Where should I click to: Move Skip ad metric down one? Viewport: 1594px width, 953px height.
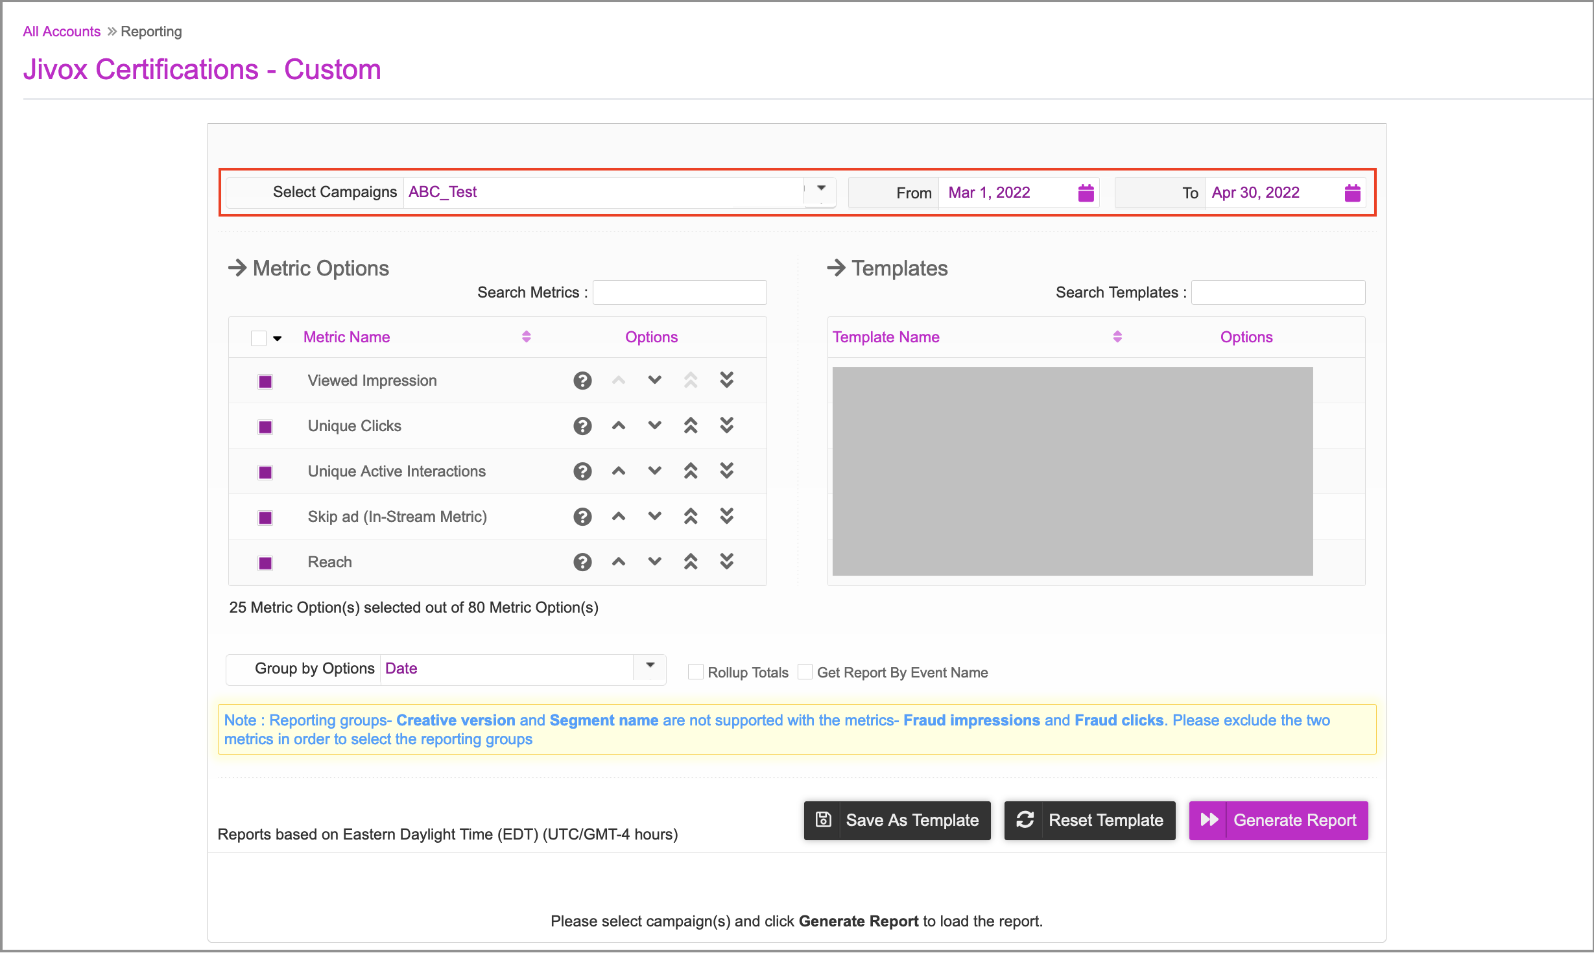(x=654, y=516)
